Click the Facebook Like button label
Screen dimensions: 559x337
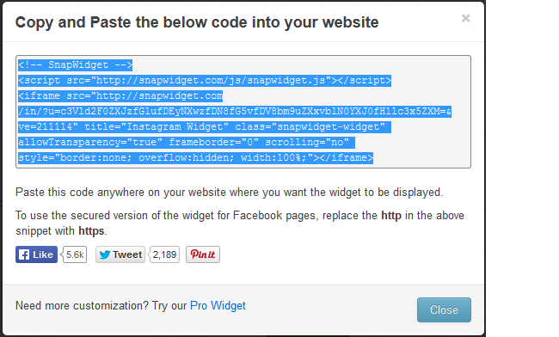pos(43,254)
